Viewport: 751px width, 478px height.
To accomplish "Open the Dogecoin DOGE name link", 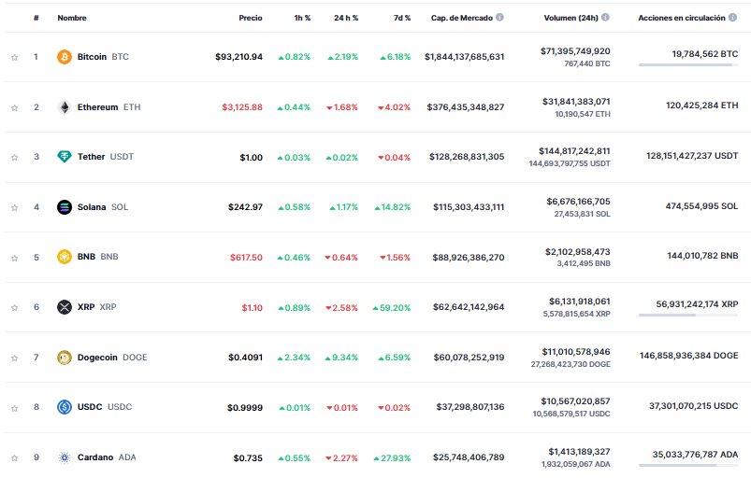I will [x=112, y=358].
